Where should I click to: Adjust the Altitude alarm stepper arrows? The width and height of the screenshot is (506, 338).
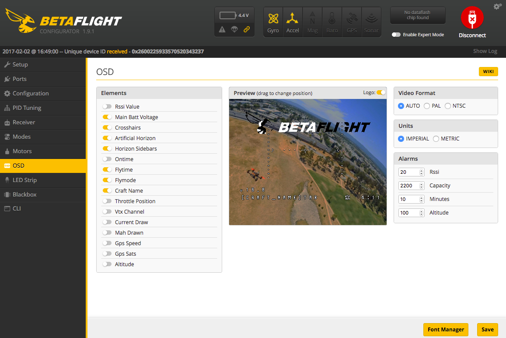[x=421, y=213]
